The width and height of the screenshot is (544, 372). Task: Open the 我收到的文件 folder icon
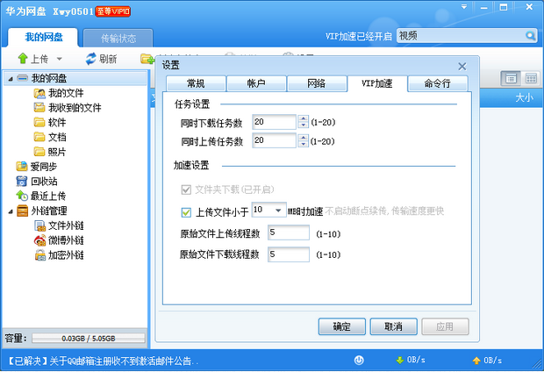(39, 108)
